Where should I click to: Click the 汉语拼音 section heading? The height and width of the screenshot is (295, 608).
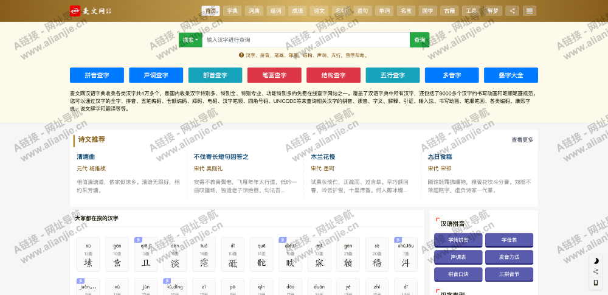(452, 224)
